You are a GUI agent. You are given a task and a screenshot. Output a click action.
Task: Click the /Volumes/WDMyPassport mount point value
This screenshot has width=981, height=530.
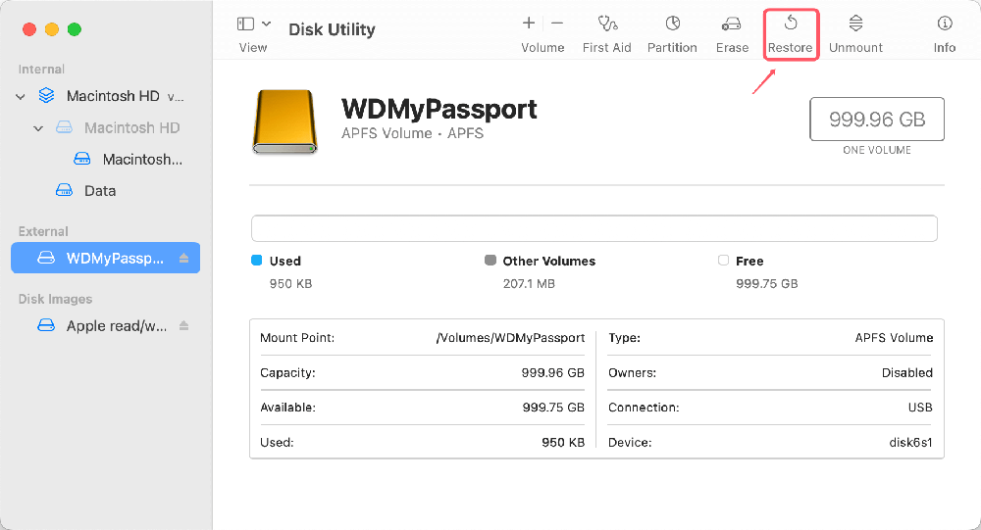click(510, 338)
